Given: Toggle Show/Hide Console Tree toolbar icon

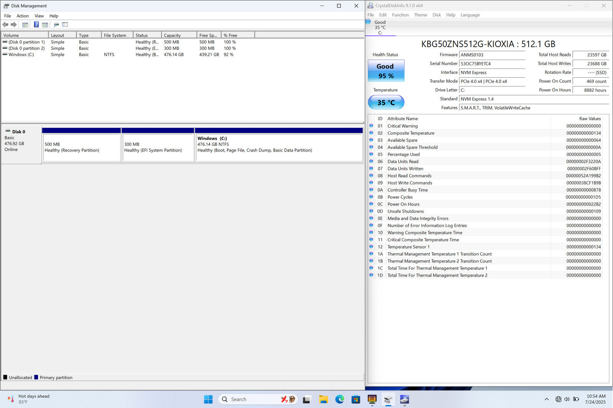Looking at the screenshot, I should (25, 24).
